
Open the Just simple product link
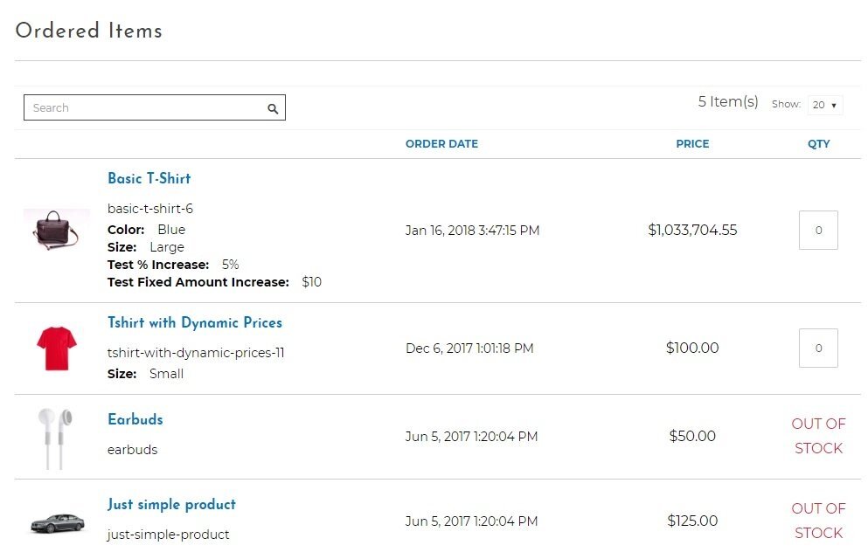pyautogui.click(x=171, y=504)
